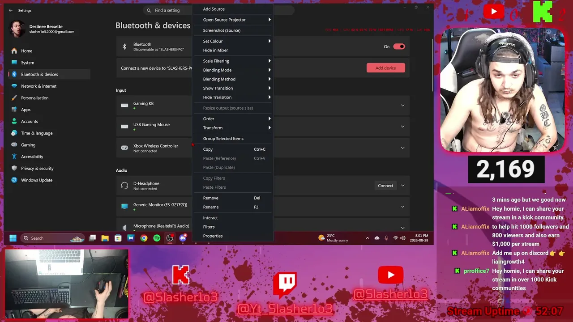This screenshot has height=322, width=573.
Task: Open Task View from the taskbar
Action: 92,238
